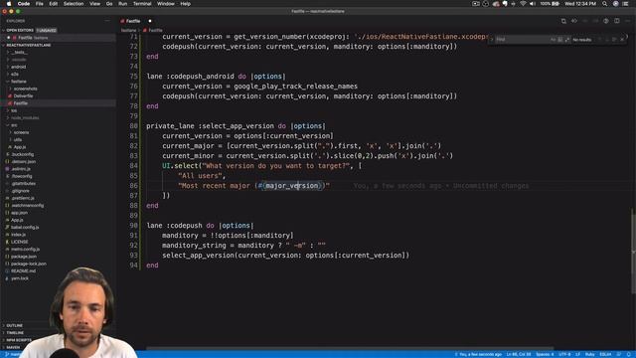Collapse the src folder

pyautogui.click(x=14, y=125)
